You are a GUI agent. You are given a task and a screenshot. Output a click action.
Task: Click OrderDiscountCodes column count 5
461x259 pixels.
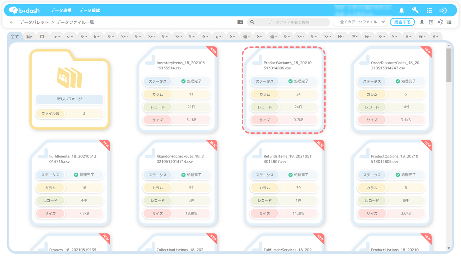(406, 94)
